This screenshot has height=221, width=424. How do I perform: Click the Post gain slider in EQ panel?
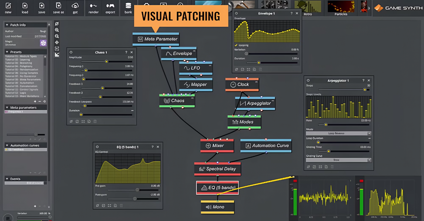click(x=133, y=199)
